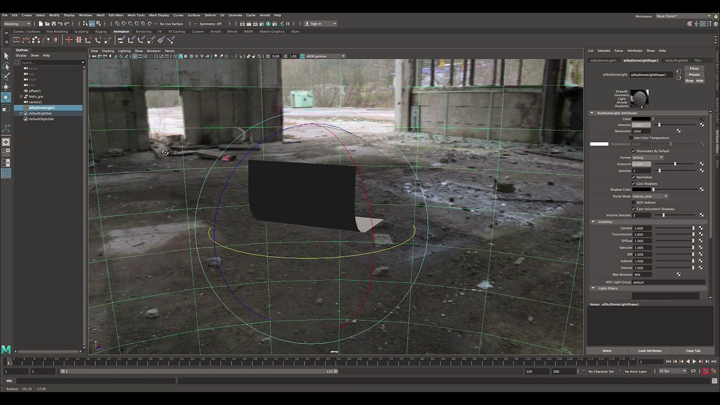Toggle the Outliner layout icon in toolbox
720x405 pixels.
coord(6,173)
